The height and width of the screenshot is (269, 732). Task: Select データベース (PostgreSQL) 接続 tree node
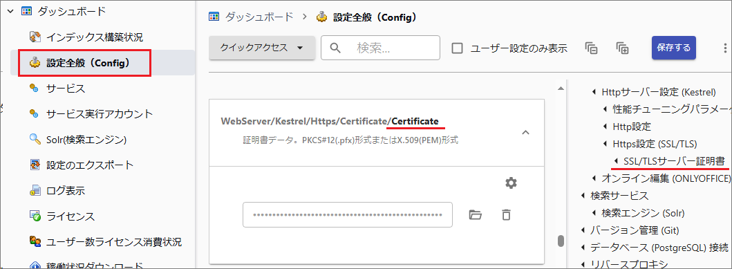(659, 248)
